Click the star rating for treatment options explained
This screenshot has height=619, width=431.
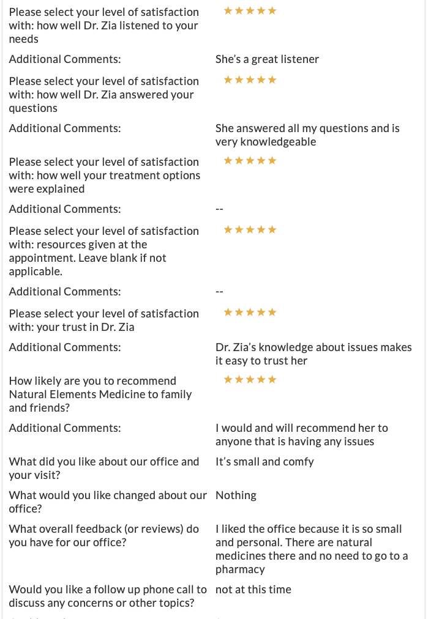[x=250, y=160]
